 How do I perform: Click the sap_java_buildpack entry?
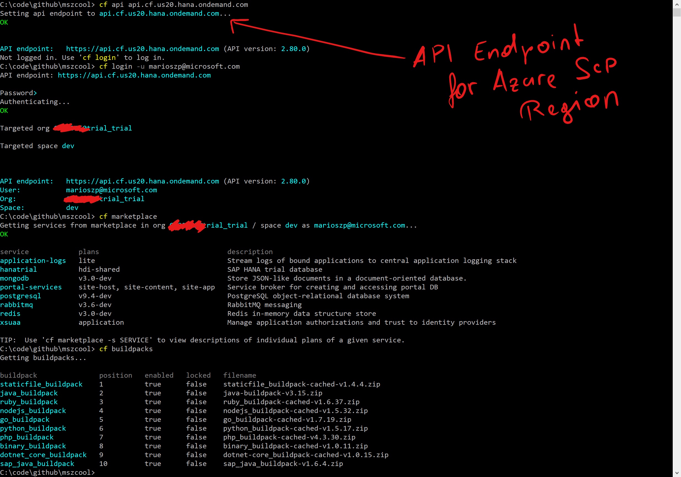point(37,464)
